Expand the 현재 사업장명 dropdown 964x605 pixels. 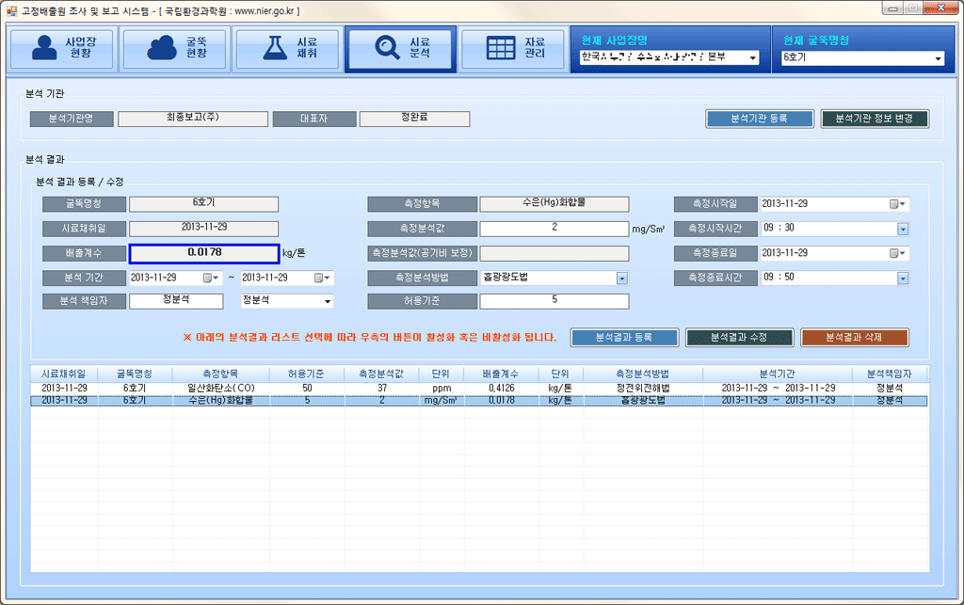[752, 58]
